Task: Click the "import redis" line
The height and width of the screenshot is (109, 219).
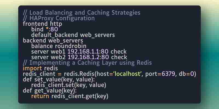Action: (40, 68)
